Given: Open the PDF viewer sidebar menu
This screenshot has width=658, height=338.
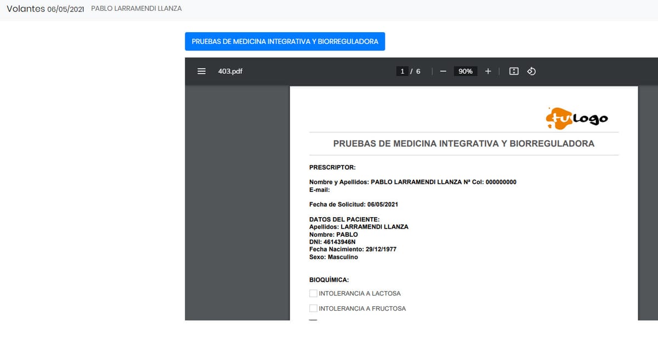Looking at the screenshot, I should tap(201, 71).
